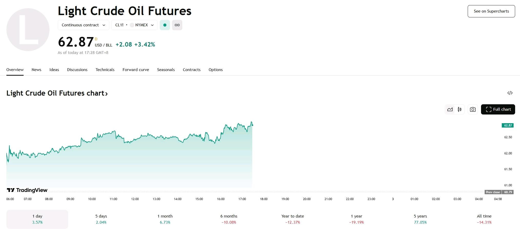Click the TradingView logo on chart
Image resolution: width=520 pixels, height=229 pixels.
coord(27,190)
